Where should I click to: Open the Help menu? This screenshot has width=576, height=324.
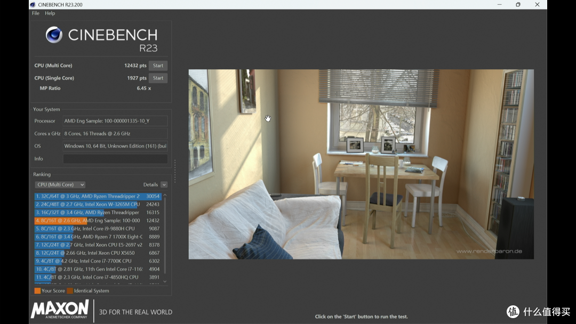click(x=50, y=13)
